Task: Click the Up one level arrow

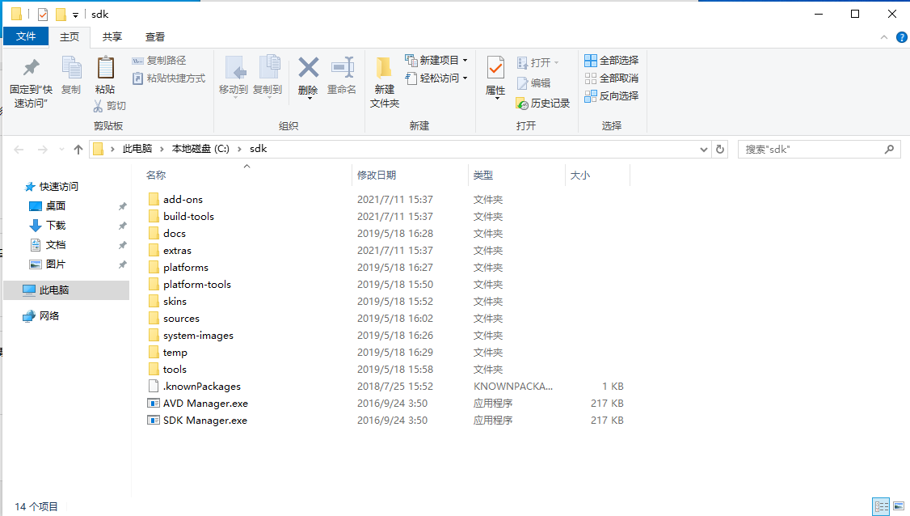Action: [78, 150]
